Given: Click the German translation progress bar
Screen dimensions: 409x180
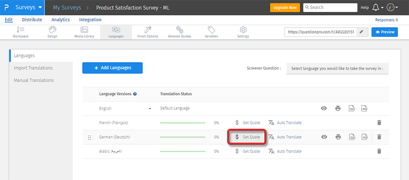Looking at the screenshot, I should (x=183, y=137).
